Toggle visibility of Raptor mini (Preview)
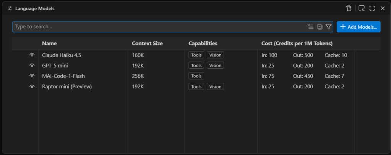 pyautogui.click(x=32, y=87)
